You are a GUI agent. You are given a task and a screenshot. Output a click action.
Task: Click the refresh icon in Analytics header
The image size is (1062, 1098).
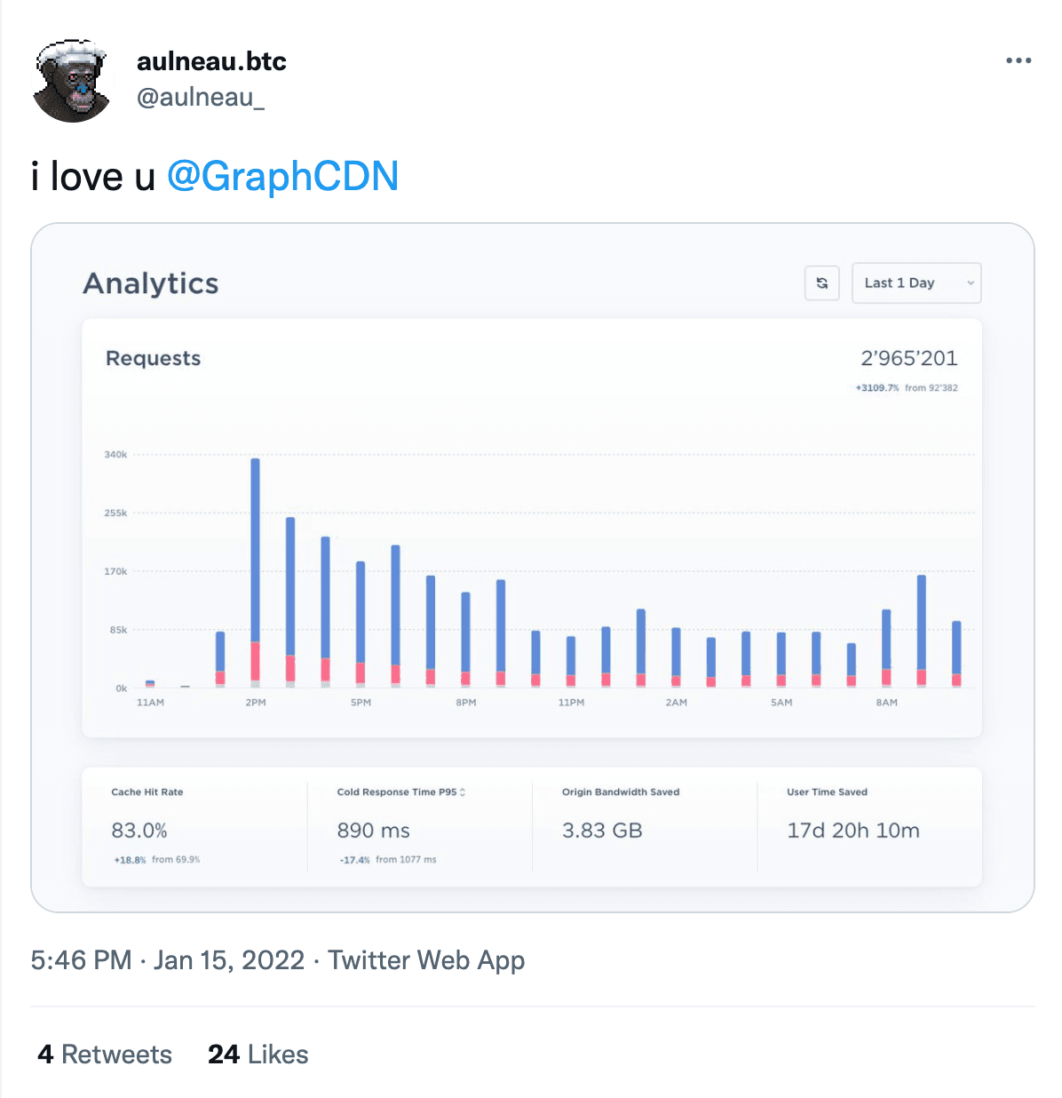point(821,282)
